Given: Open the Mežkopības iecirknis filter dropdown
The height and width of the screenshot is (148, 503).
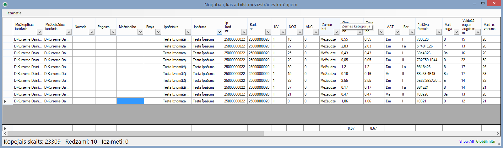Looking at the screenshot, I should click(39, 32).
